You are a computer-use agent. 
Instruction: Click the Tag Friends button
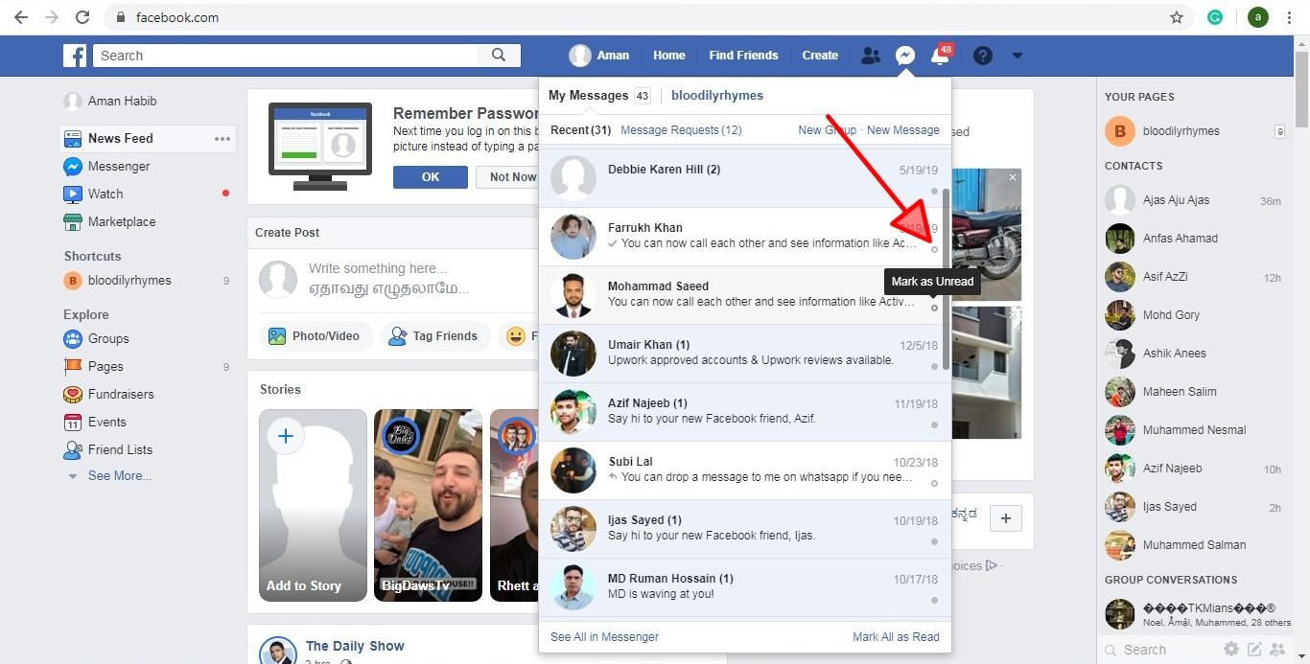point(434,336)
